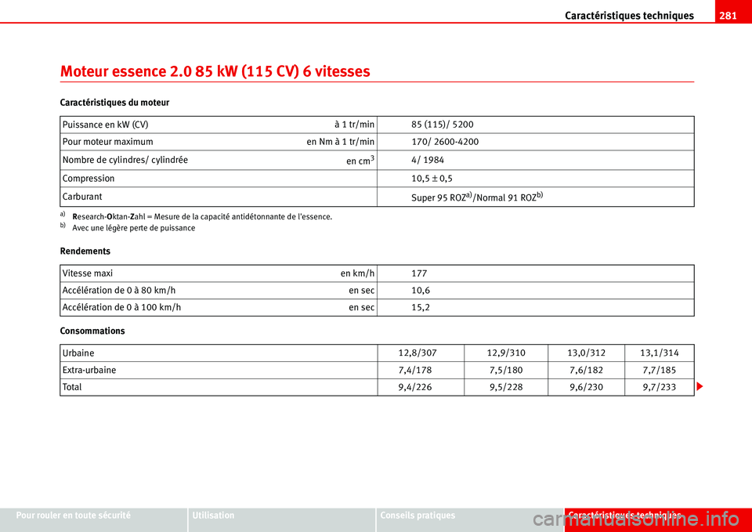
Task: Click 'Accélération de 0 à 80 km/h' label
Action: (x=119, y=291)
